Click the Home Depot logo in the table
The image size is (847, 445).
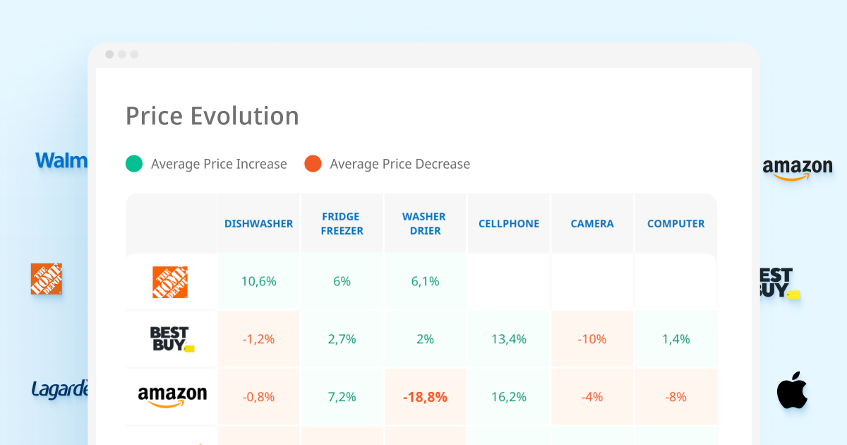coord(170,282)
